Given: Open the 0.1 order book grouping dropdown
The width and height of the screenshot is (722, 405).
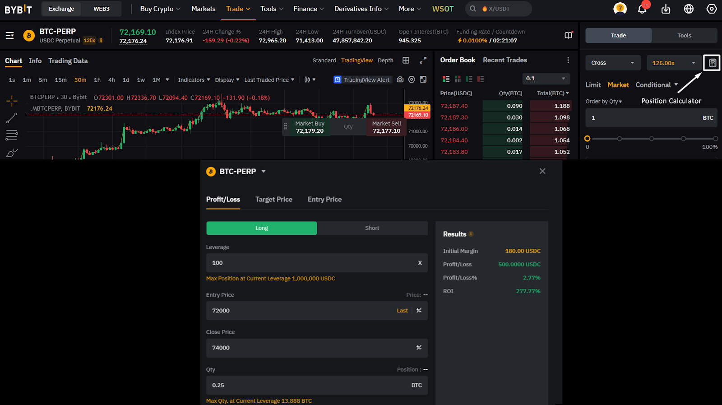Looking at the screenshot, I should click(x=546, y=79).
